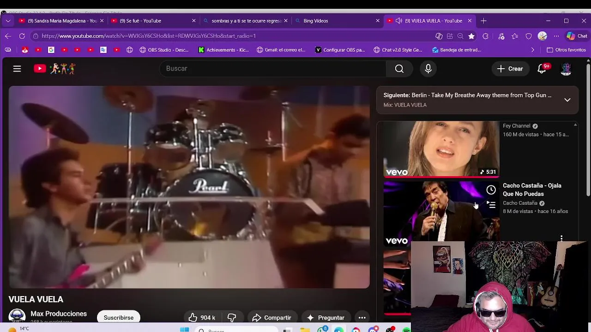Click the Suscribirse button
The image size is (591, 332).
click(x=119, y=318)
